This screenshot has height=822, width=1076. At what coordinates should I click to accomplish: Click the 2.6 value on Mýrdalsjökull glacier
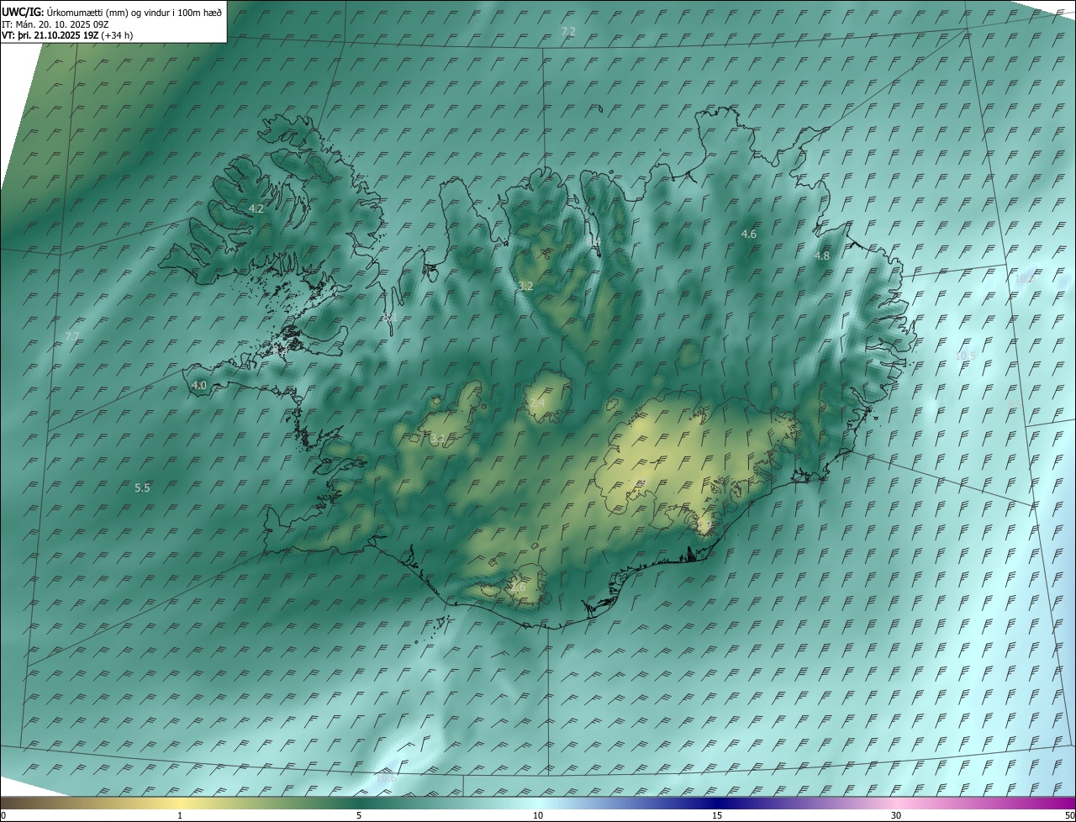coord(518,587)
